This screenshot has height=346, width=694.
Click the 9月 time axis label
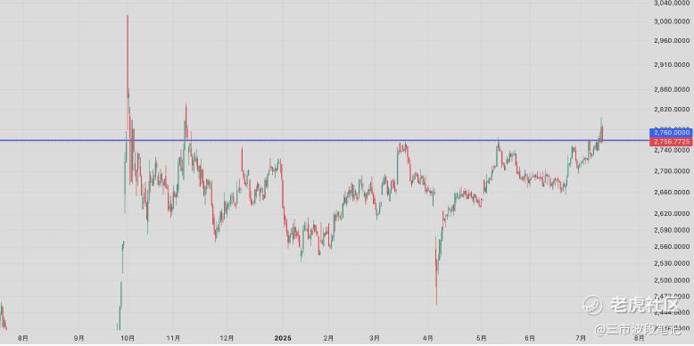[x=78, y=338]
